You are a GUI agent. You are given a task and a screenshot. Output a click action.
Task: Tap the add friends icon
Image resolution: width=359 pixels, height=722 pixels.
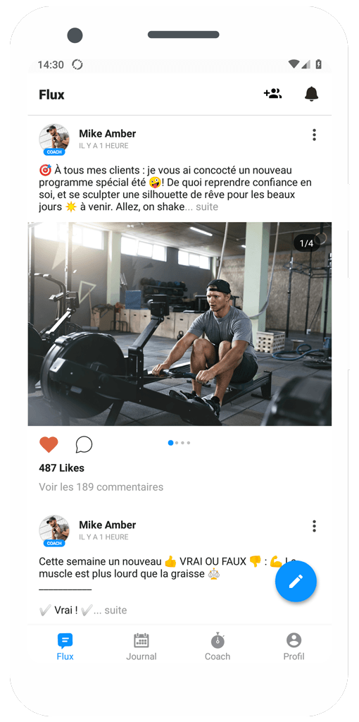pos(272,94)
